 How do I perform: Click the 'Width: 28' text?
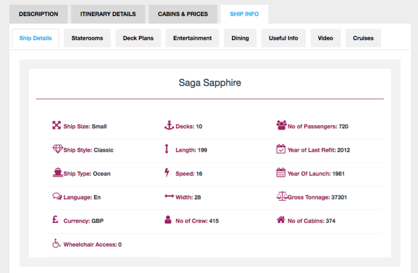point(188,197)
